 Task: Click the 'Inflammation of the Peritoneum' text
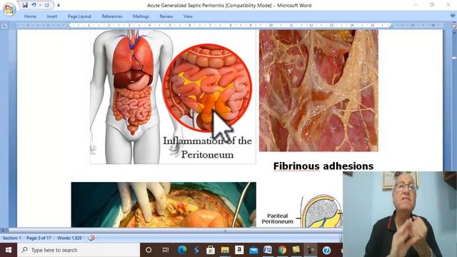207,148
